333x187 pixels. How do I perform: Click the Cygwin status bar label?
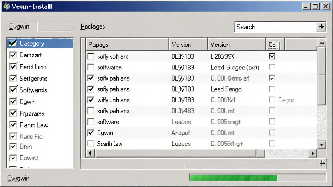click(19, 178)
